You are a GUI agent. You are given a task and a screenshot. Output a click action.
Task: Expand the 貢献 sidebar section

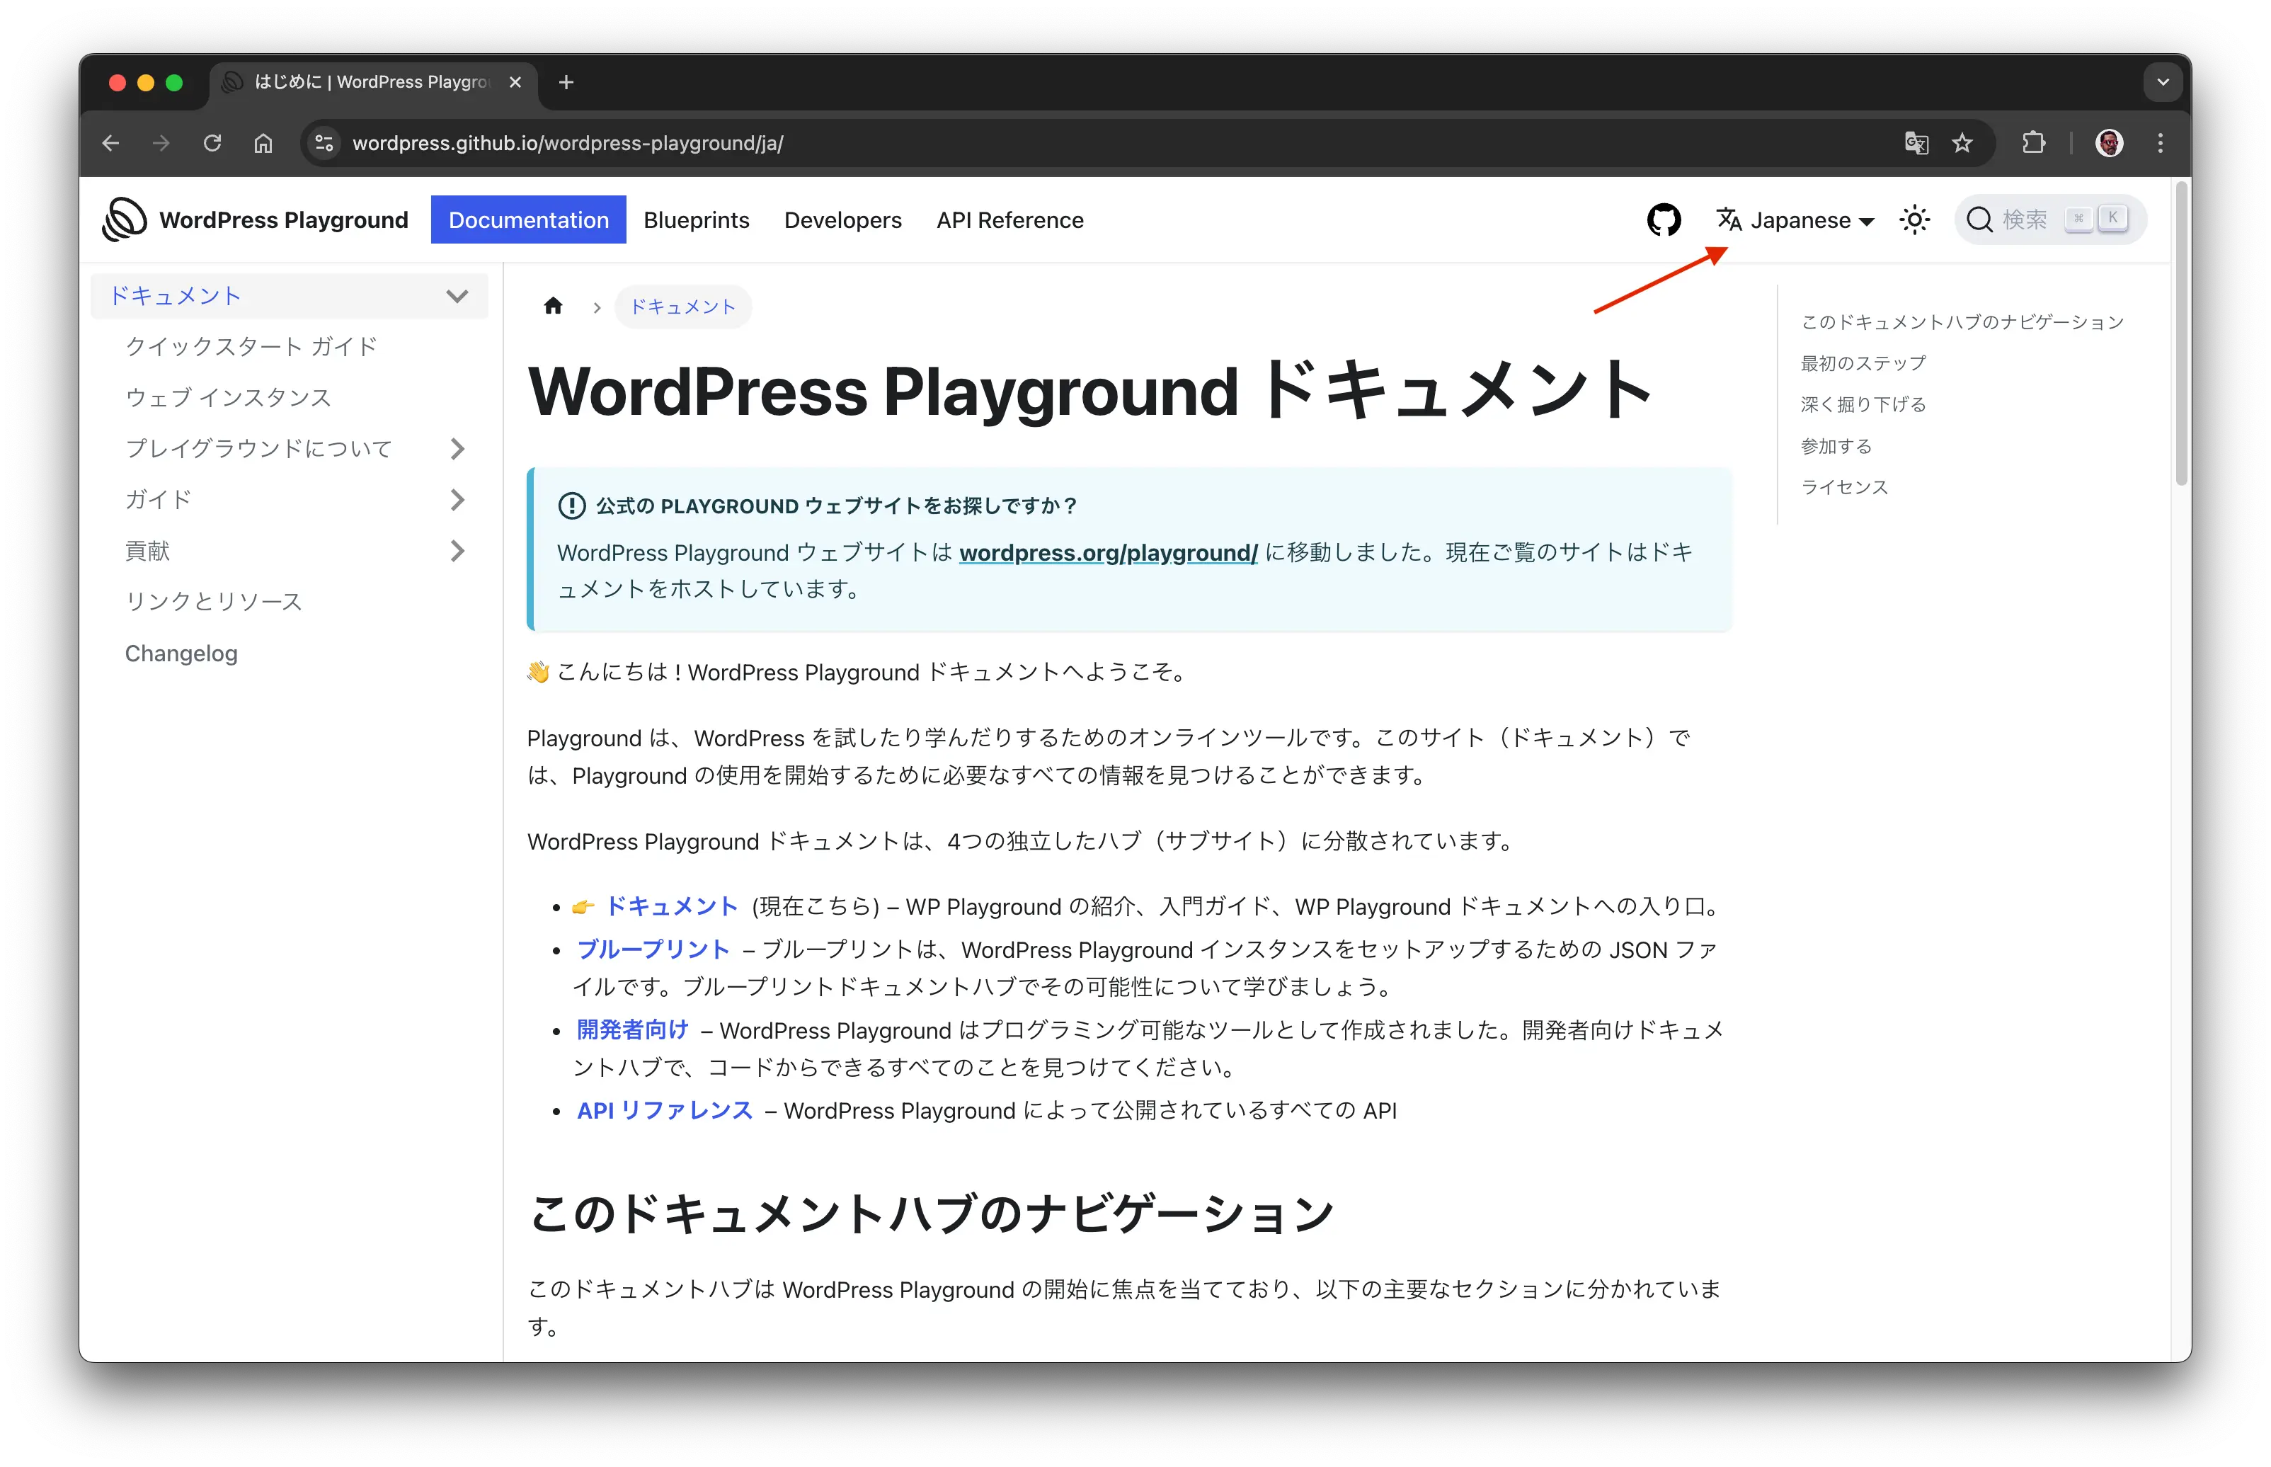click(458, 551)
